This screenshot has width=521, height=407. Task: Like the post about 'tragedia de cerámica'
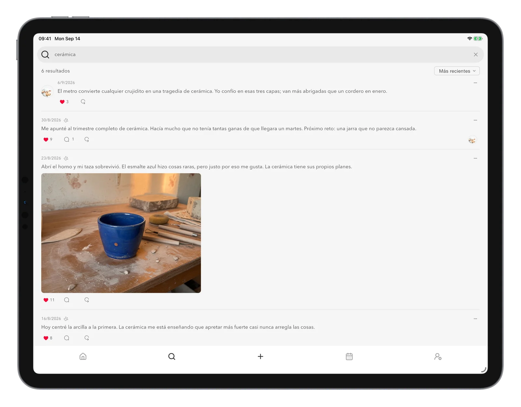[62, 102]
